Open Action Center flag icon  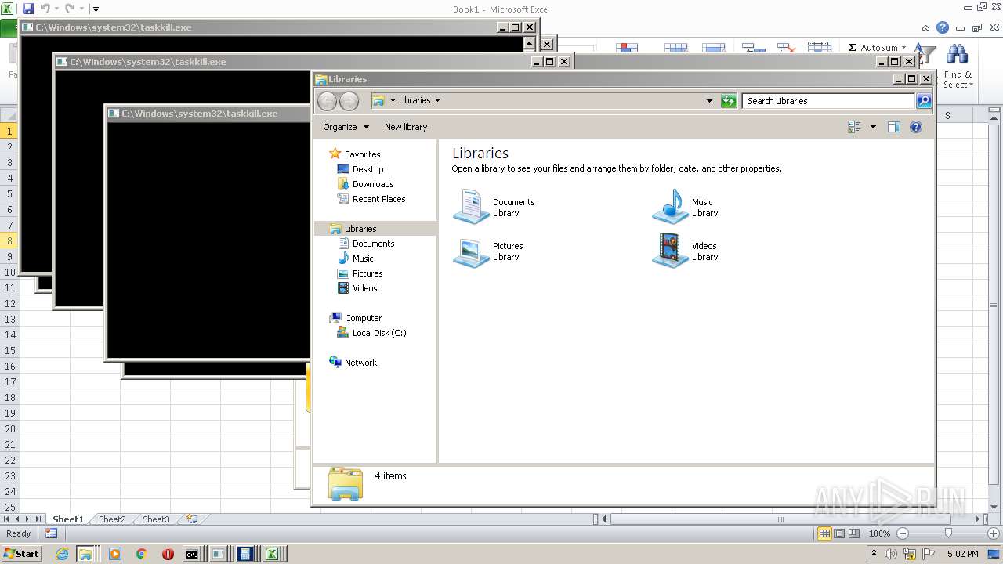pyautogui.click(x=929, y=554)
